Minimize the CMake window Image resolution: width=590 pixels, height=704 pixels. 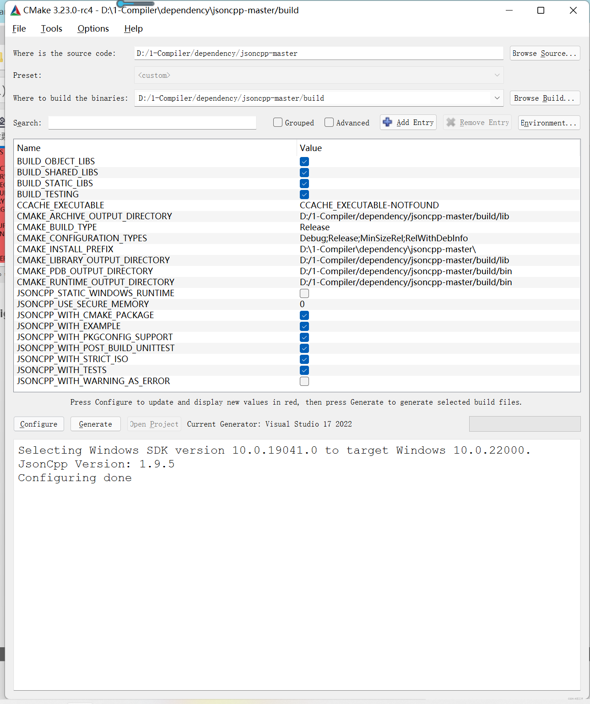pos(509,10)
